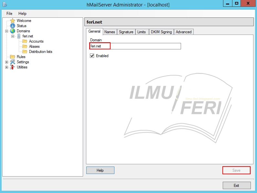257x193 pixels.
Task: Select Welcome in the tree
Action: pyautogui.click(x=24, y=21)
